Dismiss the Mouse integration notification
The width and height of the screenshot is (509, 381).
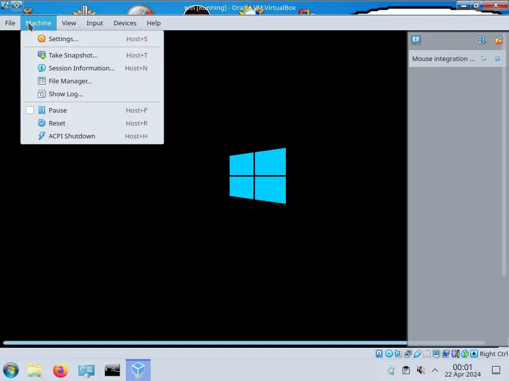point(498,59)
